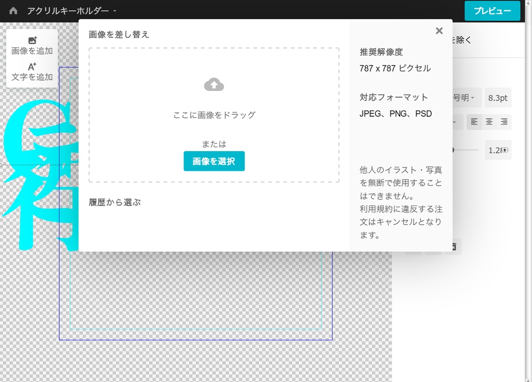Set text alignment to center

click(x=489, y=121)
